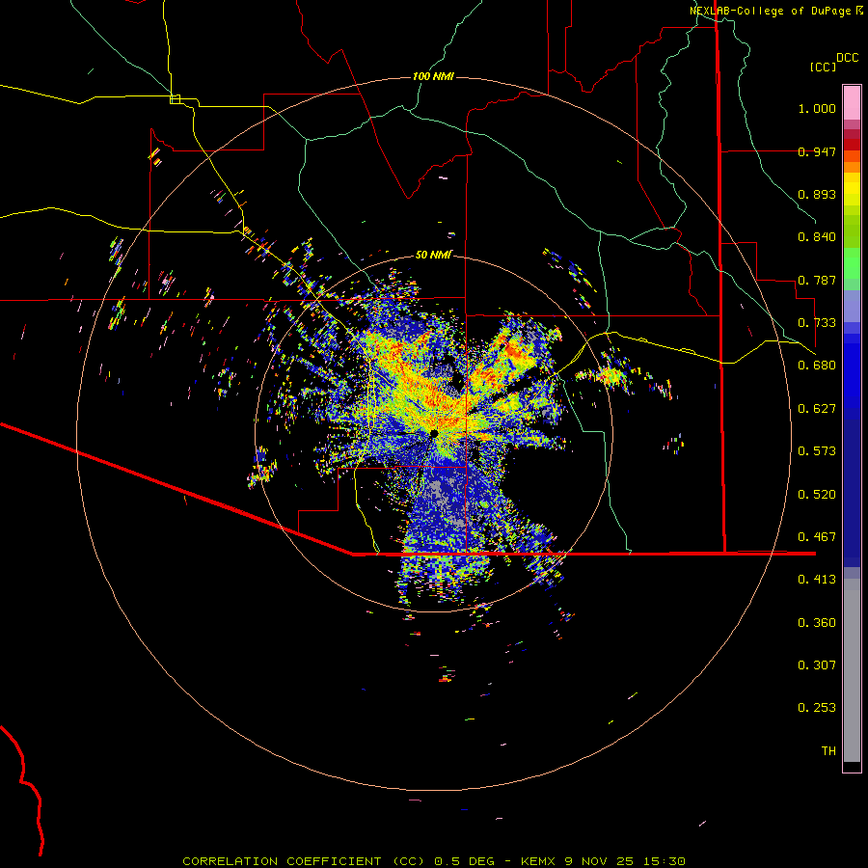Screen dimensions: 868x868
Task: Select the 0.627 colorbar value label
Action: 817,409
